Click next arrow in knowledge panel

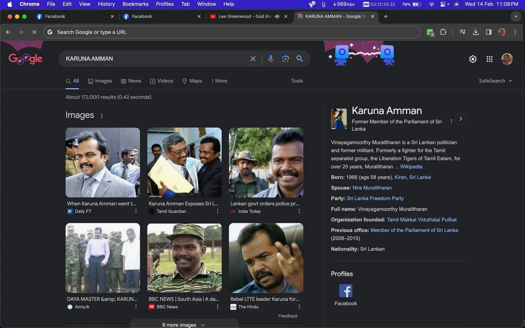pos(461,119)
